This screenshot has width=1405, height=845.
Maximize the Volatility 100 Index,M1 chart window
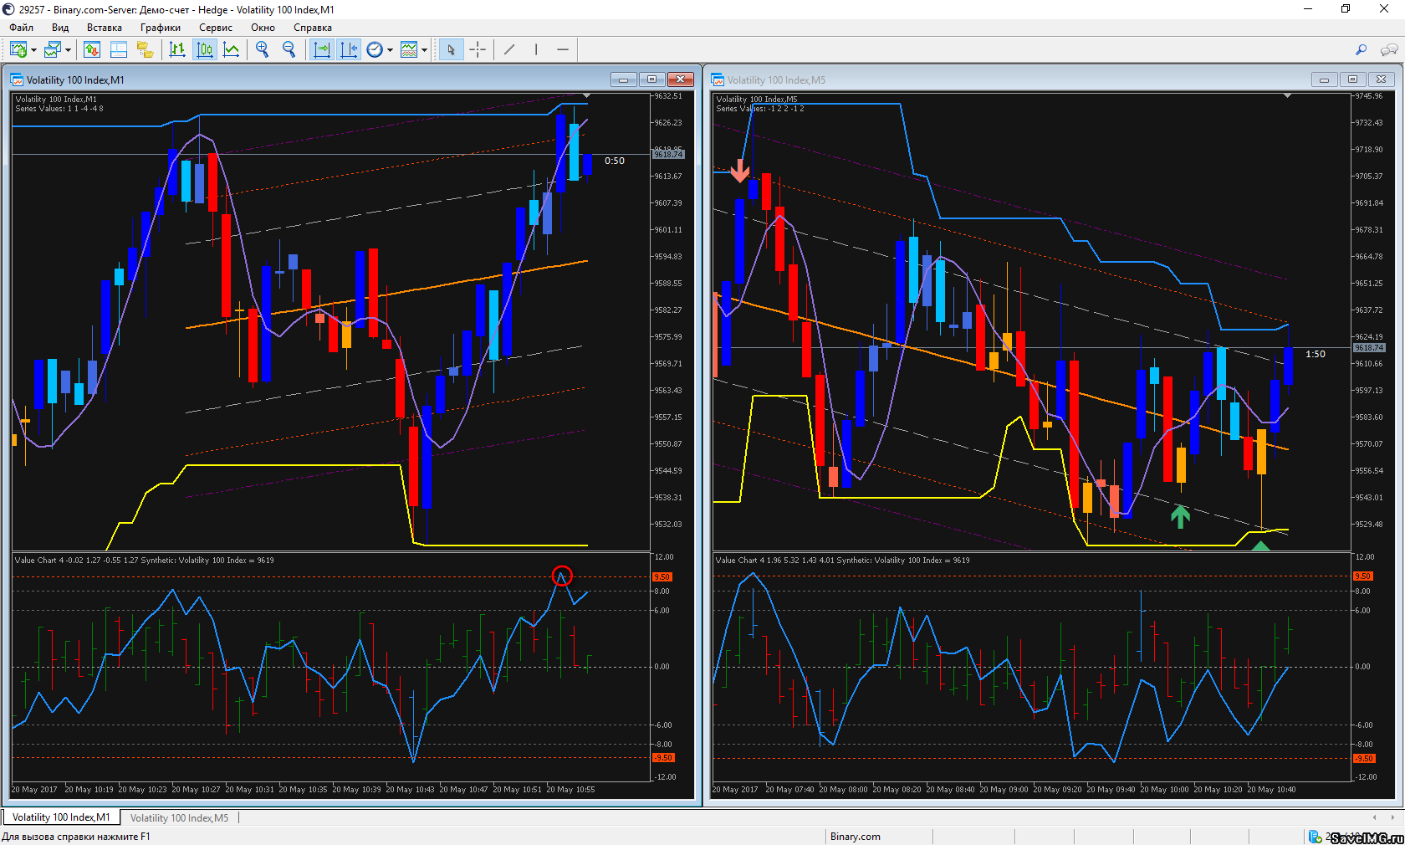coord(651,79)
